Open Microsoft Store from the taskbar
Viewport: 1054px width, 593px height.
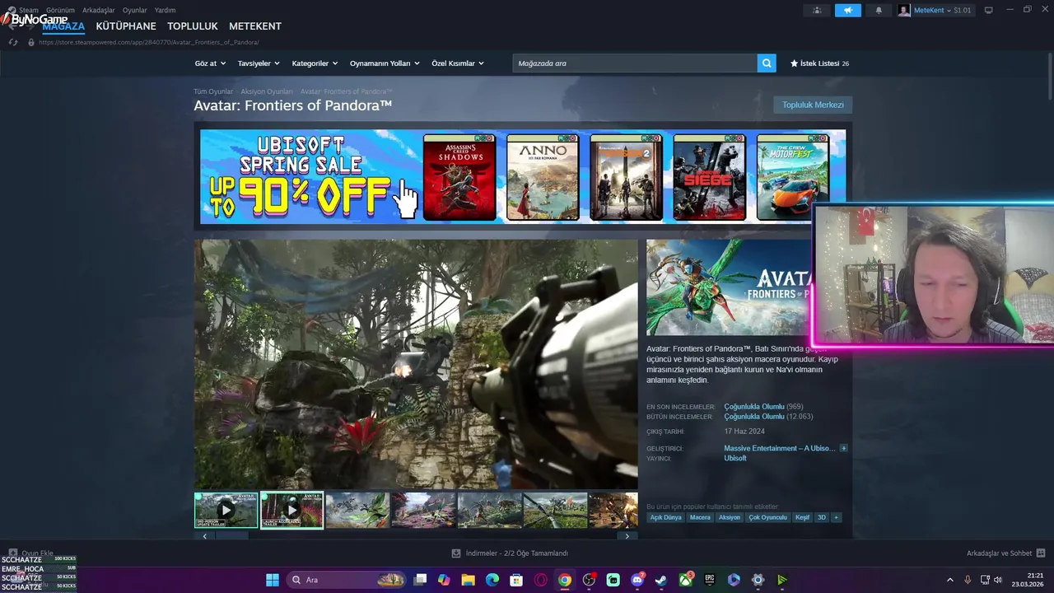(516, 580)
